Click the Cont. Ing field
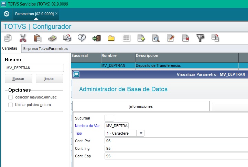 coord(176,148)
